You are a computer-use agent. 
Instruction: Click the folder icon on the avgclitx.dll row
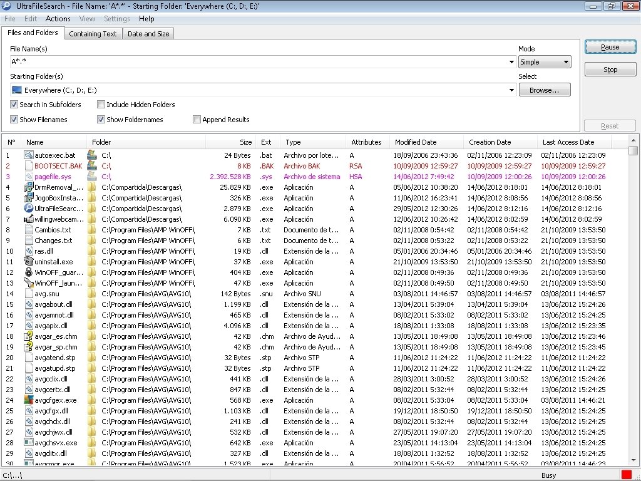[x=92, y=453]
